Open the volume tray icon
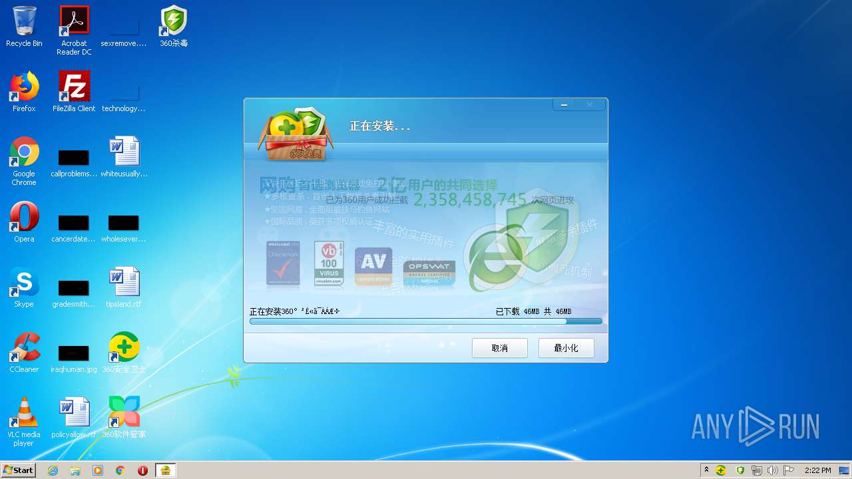 coord(772,470)
